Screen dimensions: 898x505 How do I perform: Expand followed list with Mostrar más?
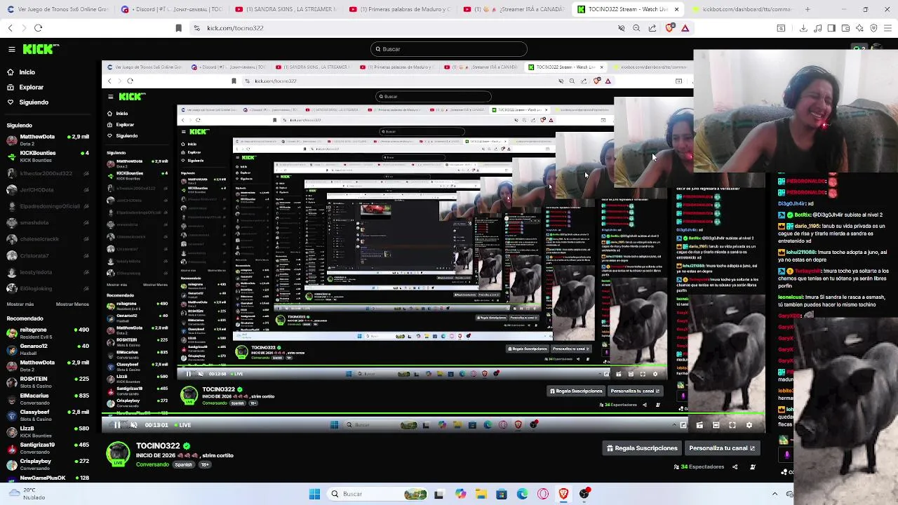point(20,304)
